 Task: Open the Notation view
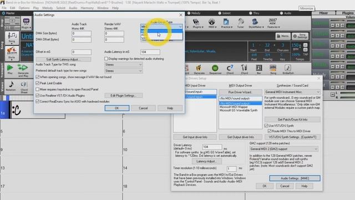click(11, 86)
